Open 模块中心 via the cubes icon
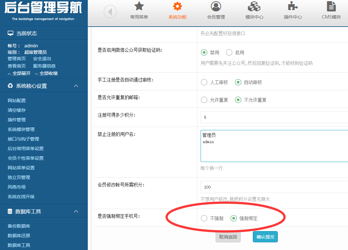Image resolution: width=348 pixels, height=250 pixels. coord(254,6)
